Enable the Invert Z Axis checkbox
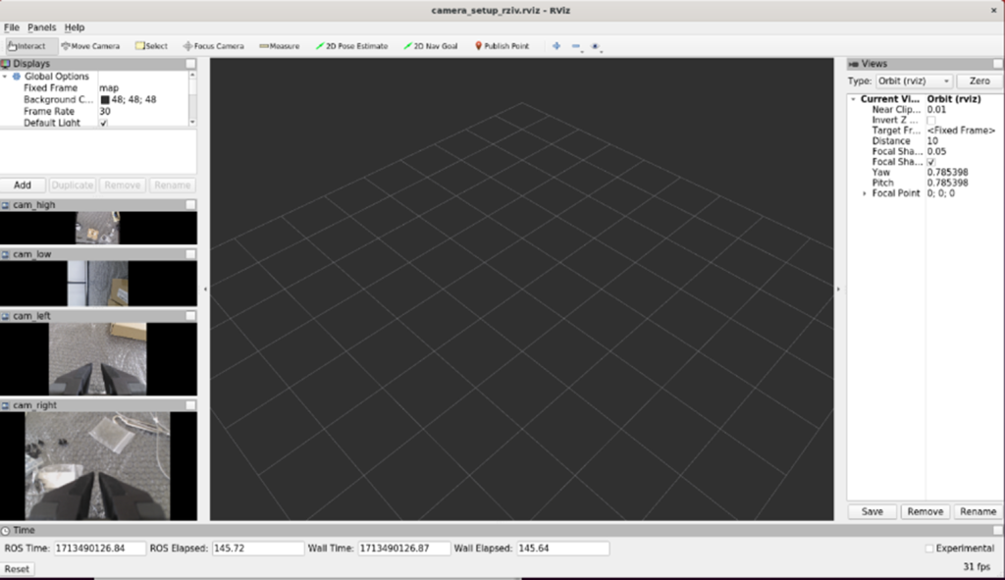Image resolution: width=1005 pixels, height=580 pixels. coord(930,121)
